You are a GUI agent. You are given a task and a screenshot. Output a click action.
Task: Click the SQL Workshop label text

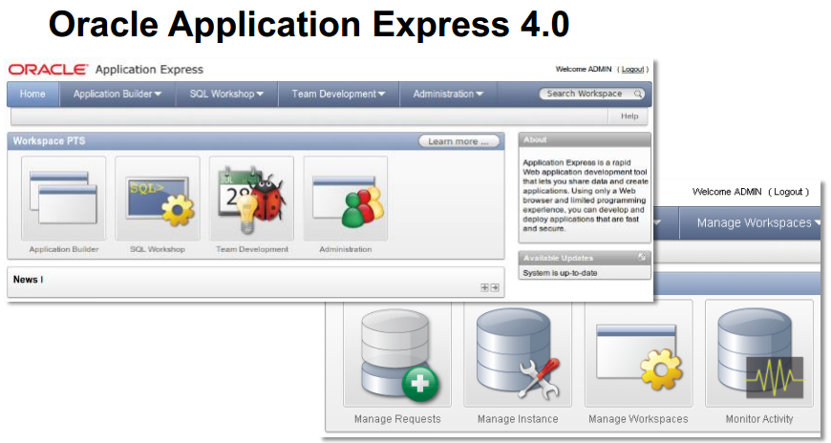point(158,249)
